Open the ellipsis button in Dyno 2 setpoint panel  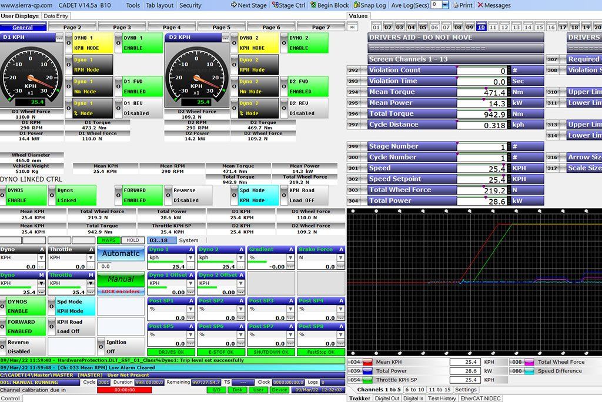click(x=240, y=266)
